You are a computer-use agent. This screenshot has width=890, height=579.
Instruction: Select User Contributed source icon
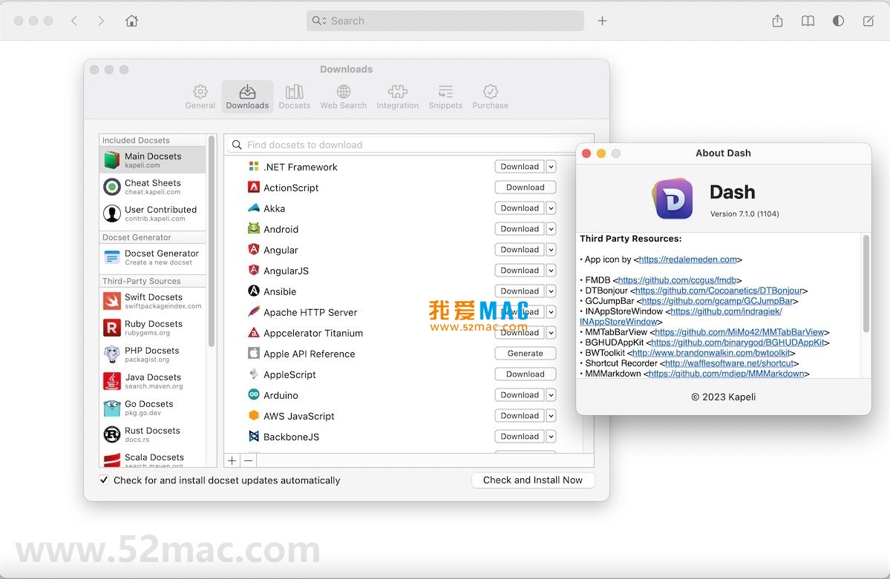click(x=112, y=214)
